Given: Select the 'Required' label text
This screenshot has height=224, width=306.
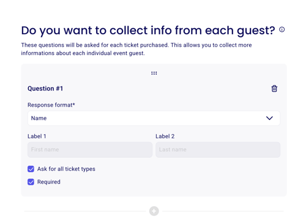Looking at the screenshot, I should pyautogui.click(x=49, y=182).
